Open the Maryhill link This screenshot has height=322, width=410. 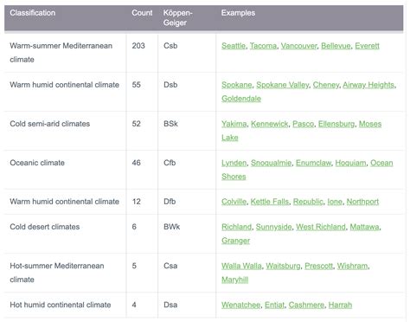point(234,280)
